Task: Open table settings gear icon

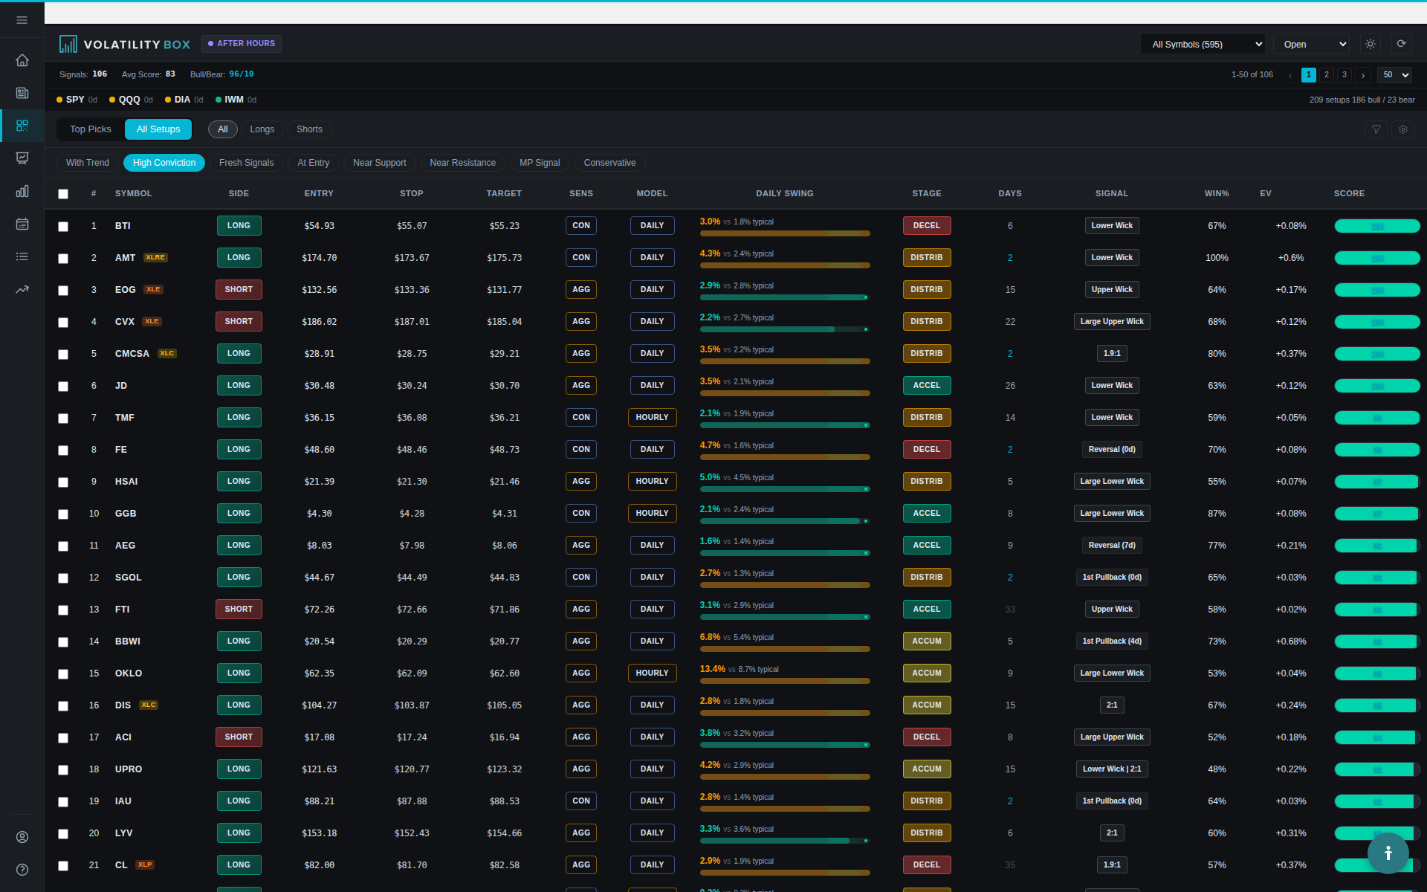Action: pyautogui.click(x=1403, y=129)
